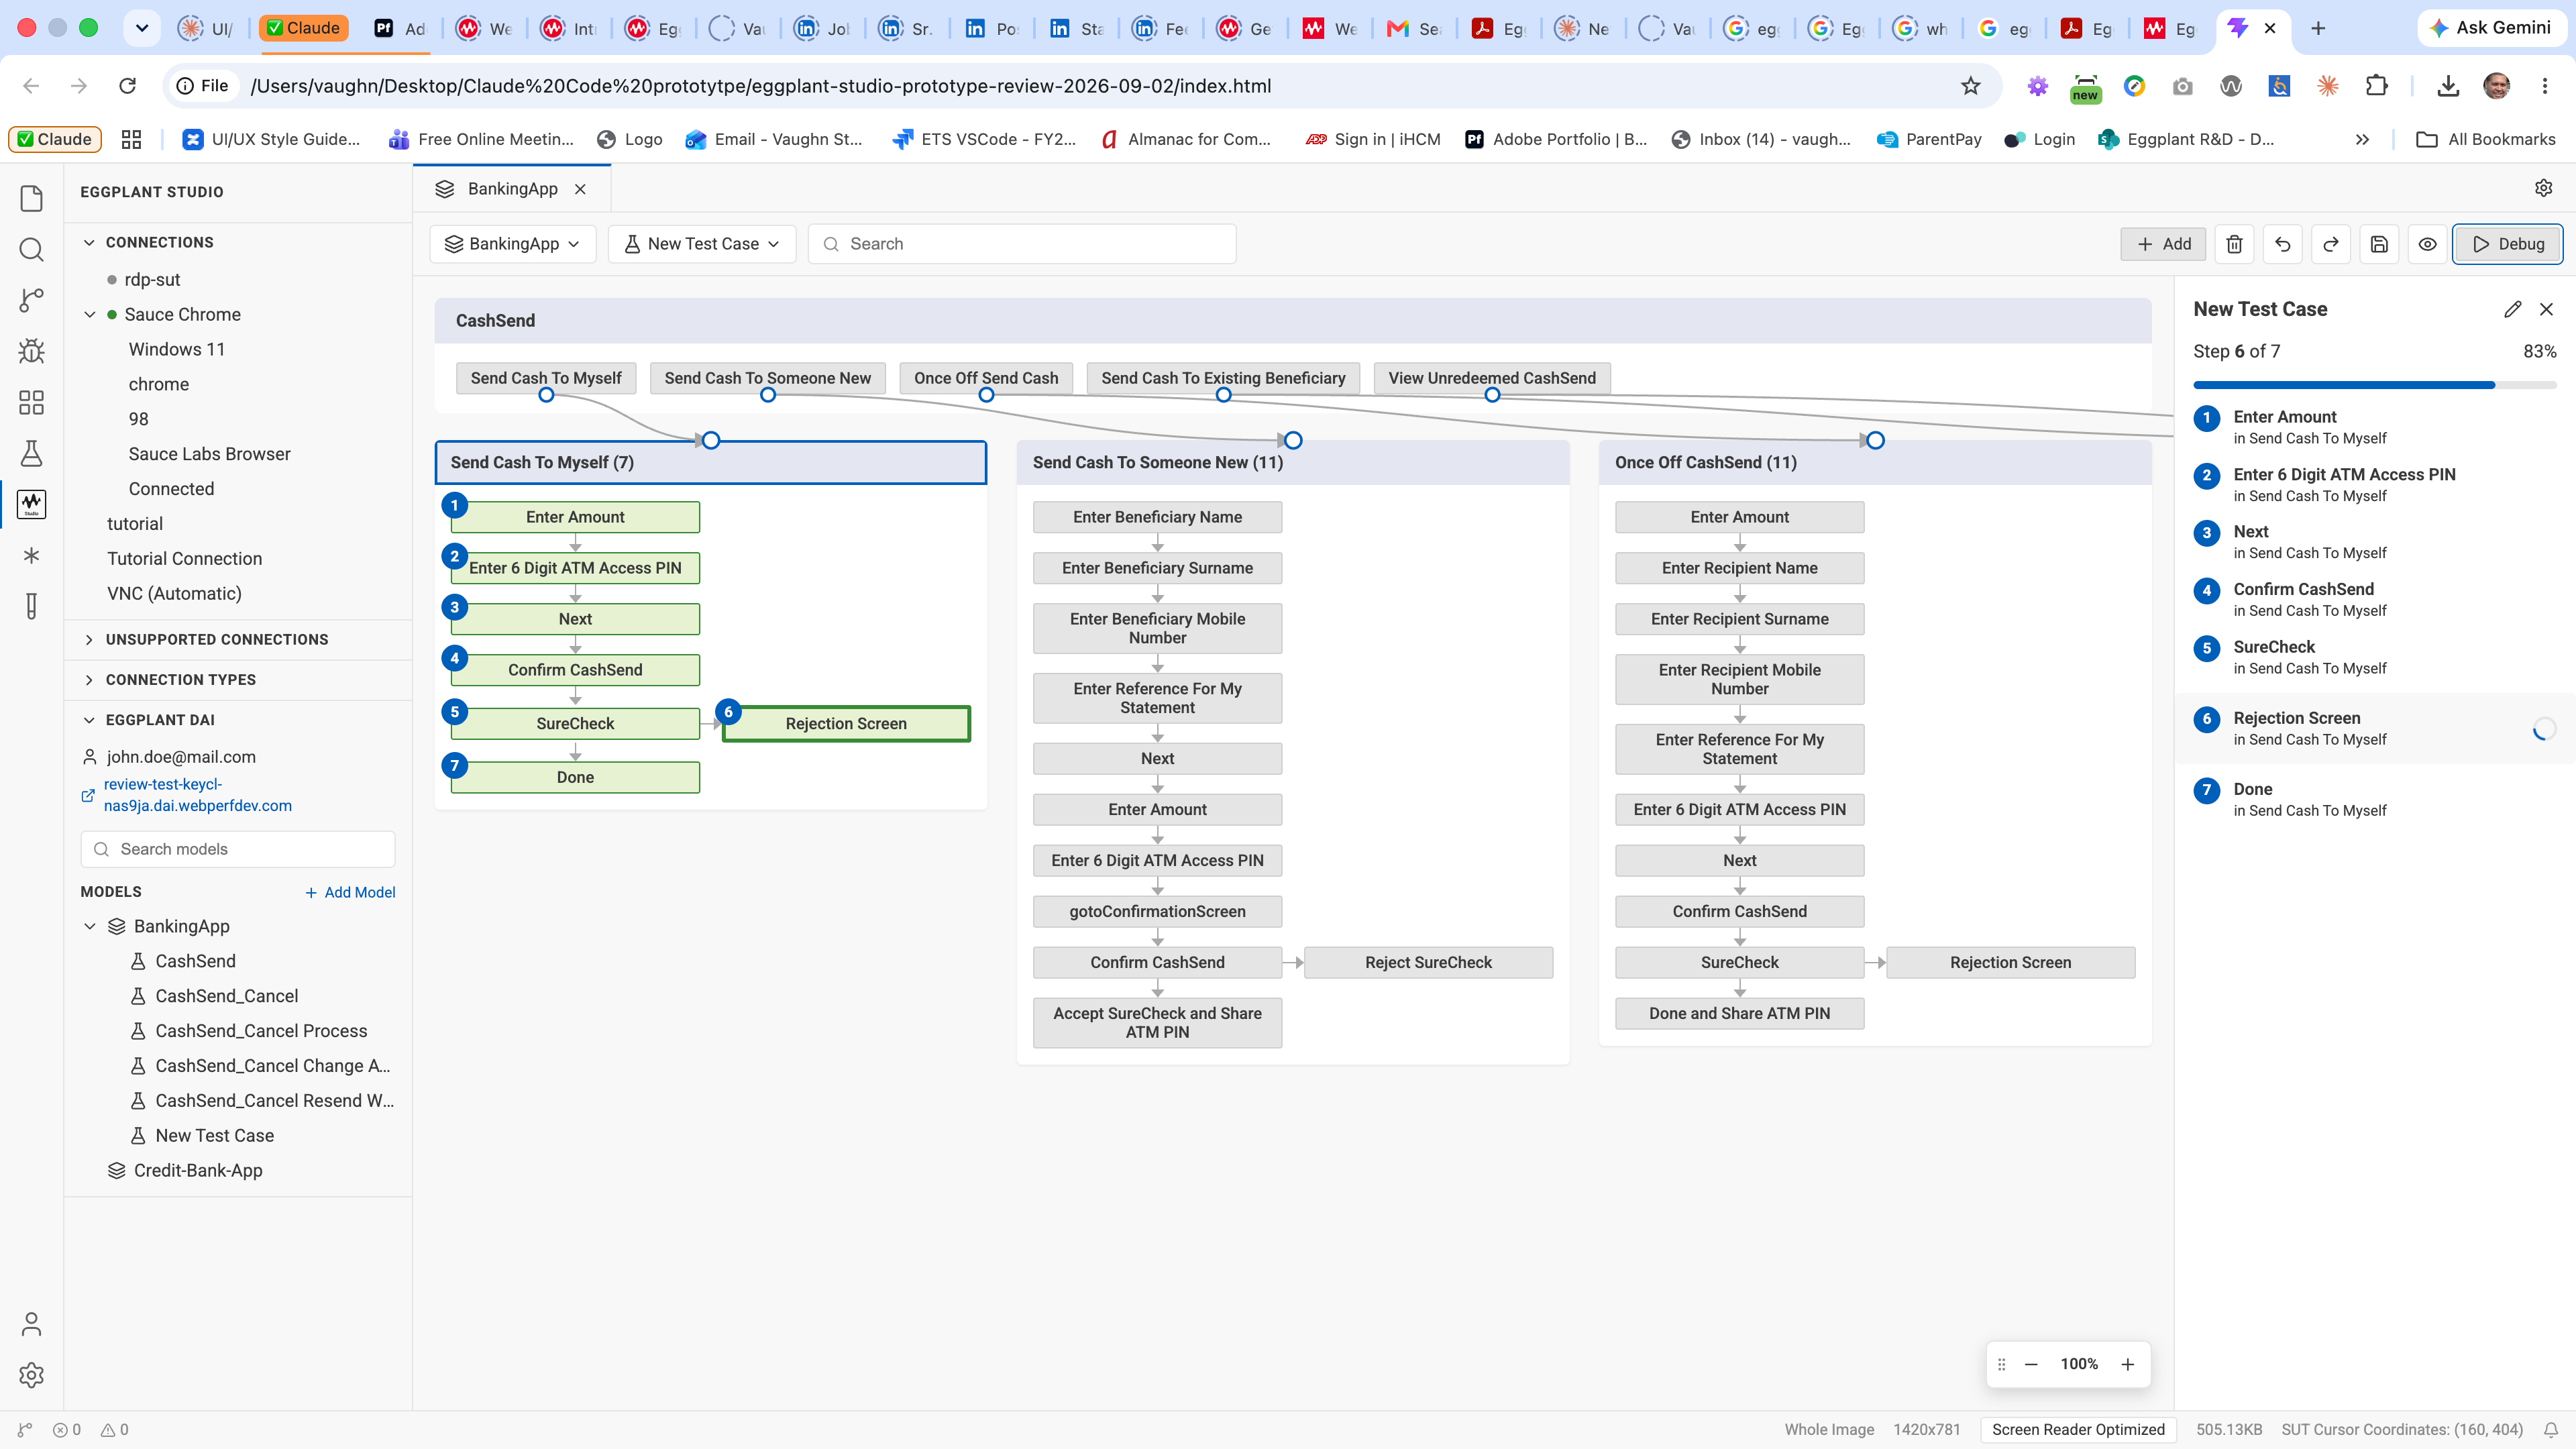The width and height of the screenshot is (2576, 1449).
Task: Close the New Test Case panel
Action: click(x=2547, y=309)
